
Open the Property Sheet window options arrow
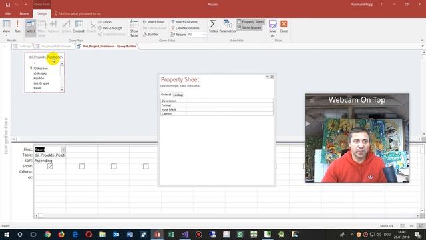pos(267,77)
